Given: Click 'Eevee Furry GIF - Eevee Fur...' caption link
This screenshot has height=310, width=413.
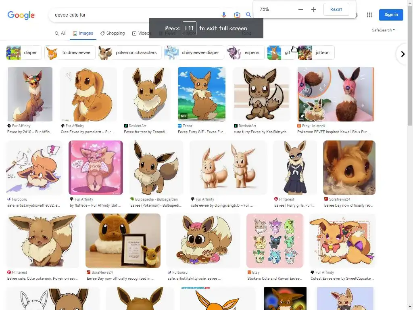Looking at the screenshot, I should [x=202, y=132].
